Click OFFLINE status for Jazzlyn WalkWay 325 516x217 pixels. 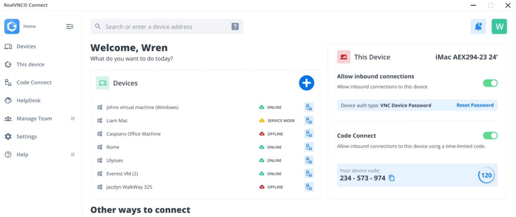[x=275, y=187]
